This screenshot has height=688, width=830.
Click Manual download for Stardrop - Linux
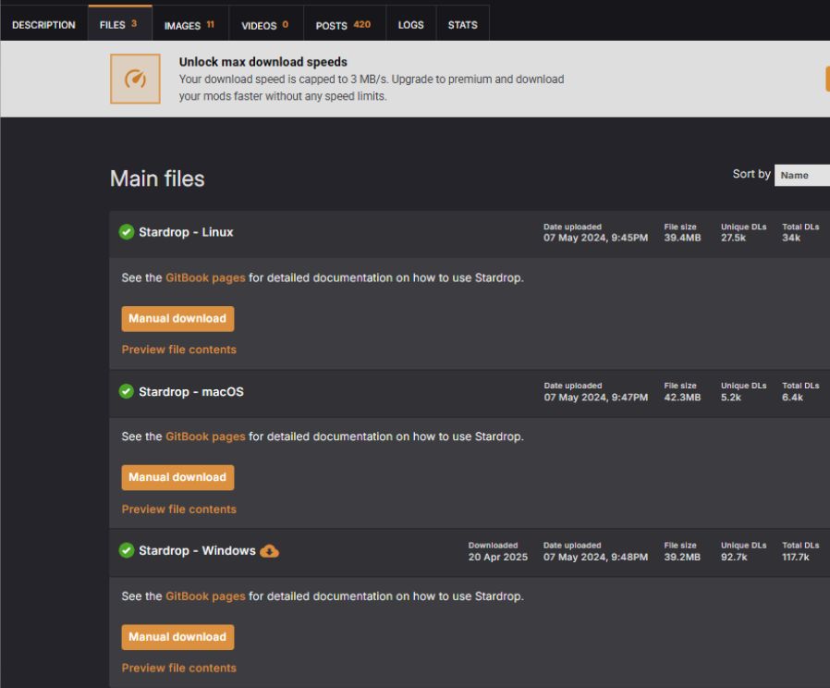pyautogui.click(x=177, y=318)
